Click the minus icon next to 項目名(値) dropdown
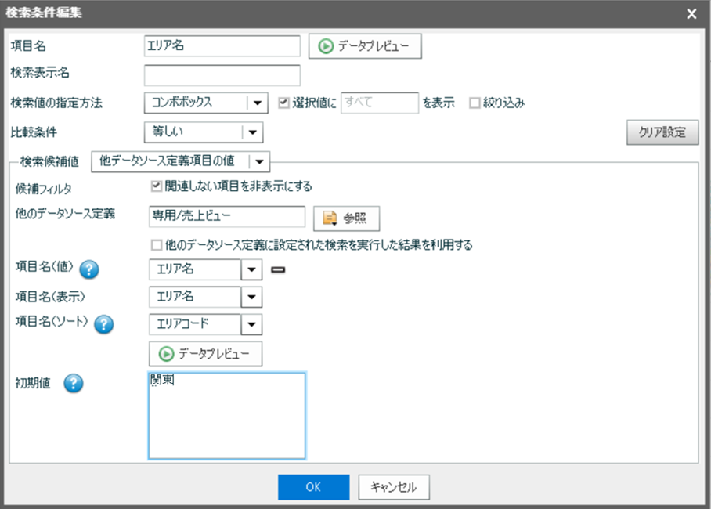 (278, 270)
